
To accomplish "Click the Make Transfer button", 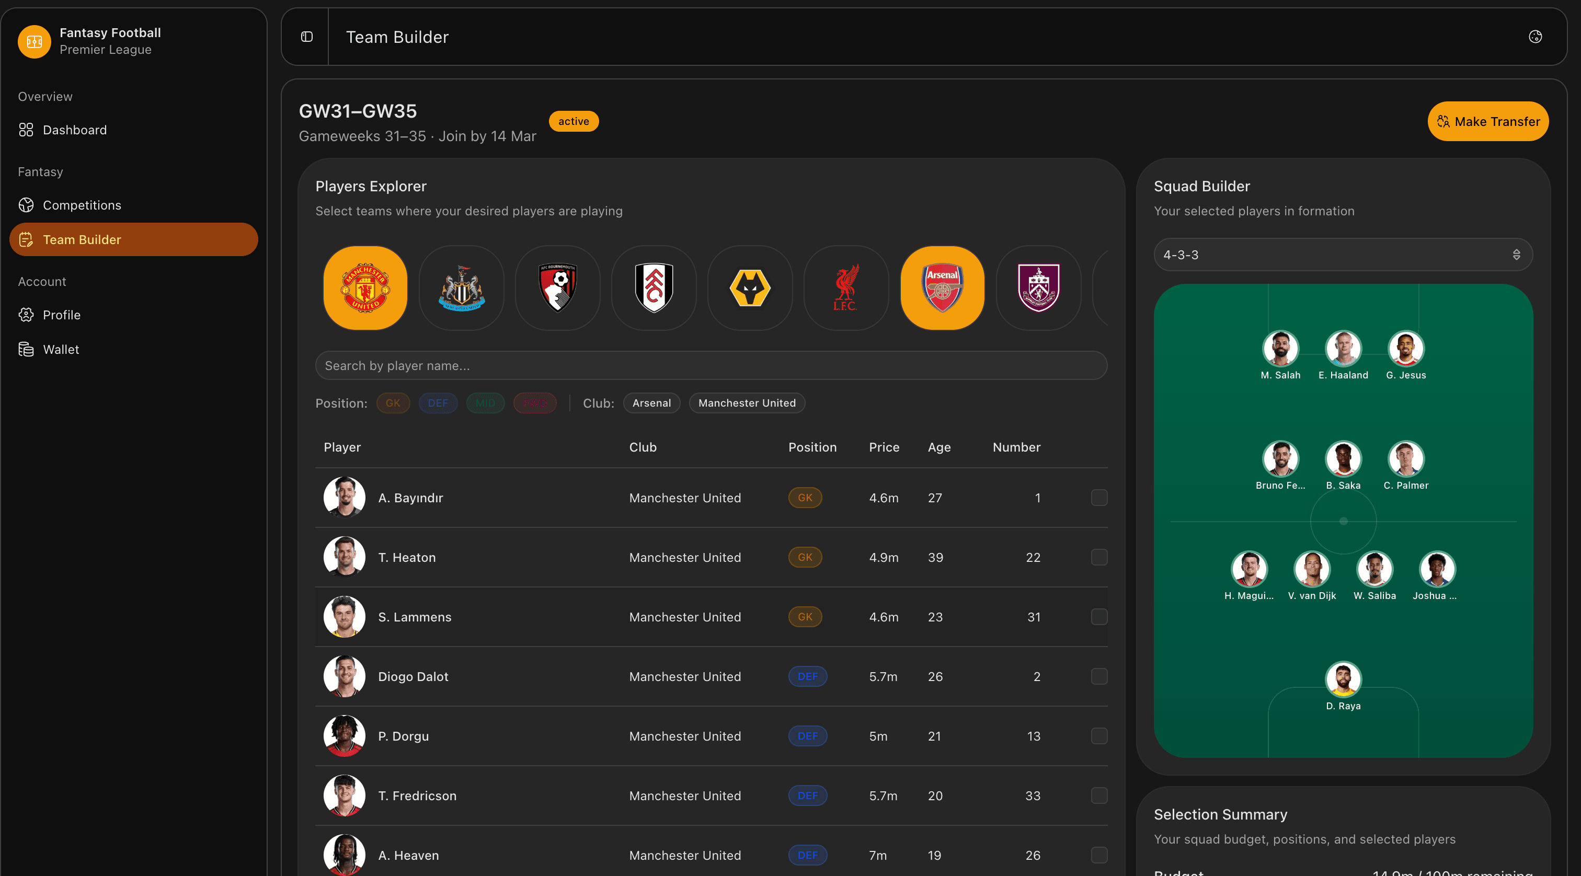I will tap(1488, 121).
